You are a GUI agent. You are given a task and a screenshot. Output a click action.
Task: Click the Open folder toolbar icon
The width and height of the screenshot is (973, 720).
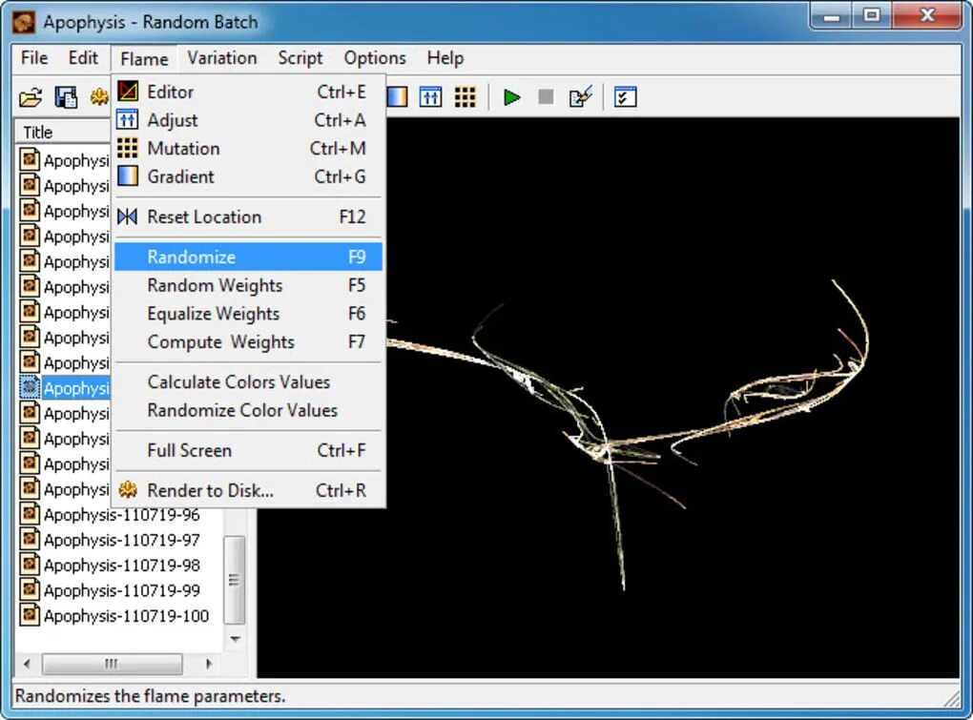coord(31,97)
